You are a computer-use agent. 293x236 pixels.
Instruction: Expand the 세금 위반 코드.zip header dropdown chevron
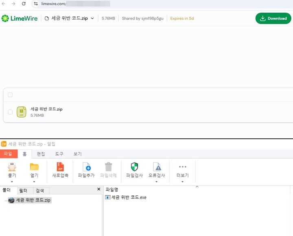pos(92,18)
